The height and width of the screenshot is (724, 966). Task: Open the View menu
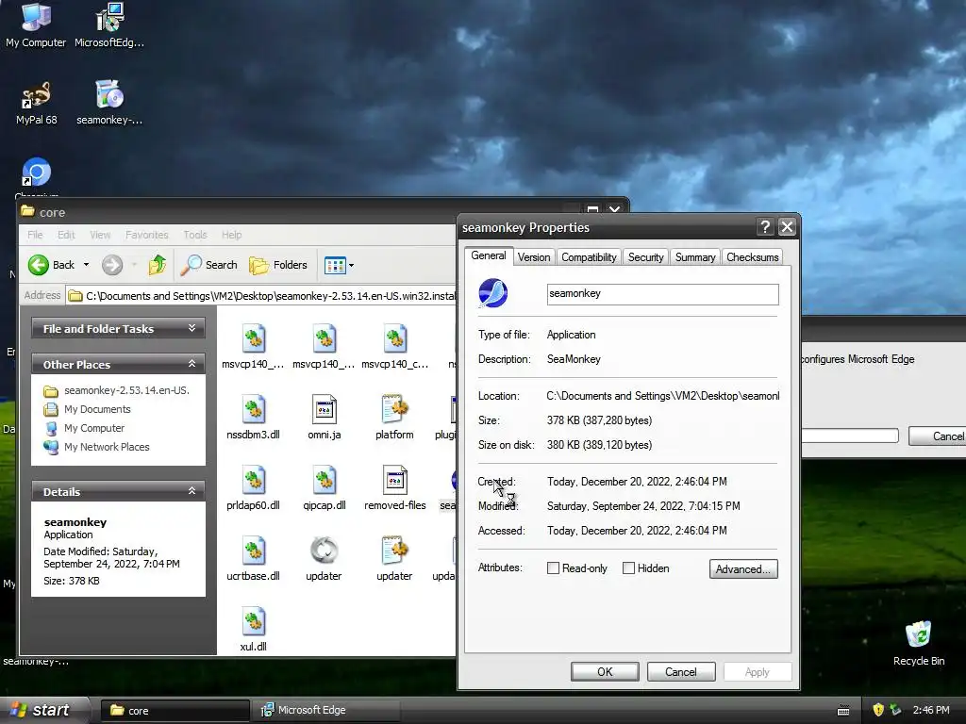coord(100,235)
